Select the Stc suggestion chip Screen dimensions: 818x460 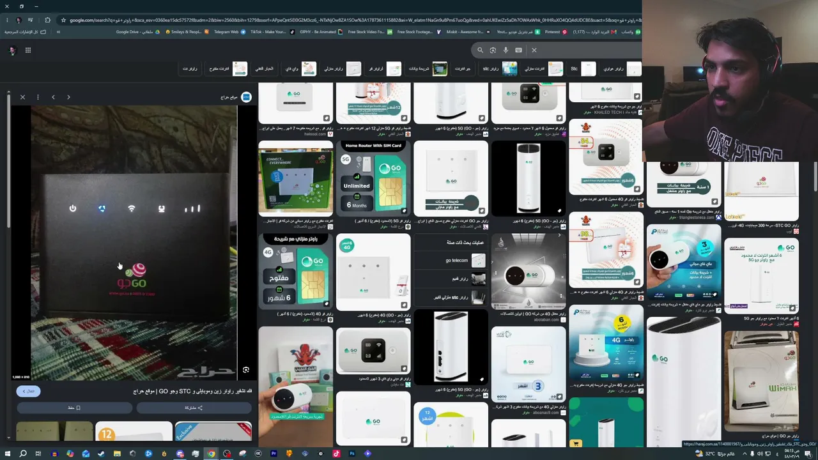[x=582, y=69]
